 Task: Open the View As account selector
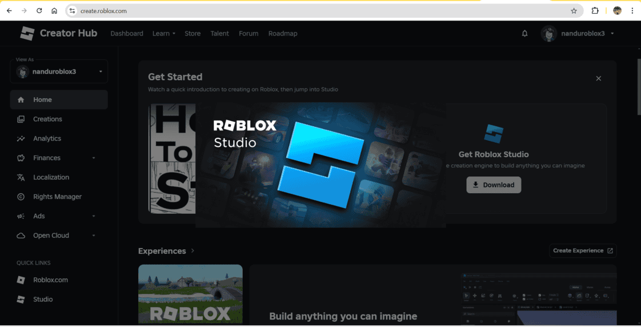click(x=59, y=71)
